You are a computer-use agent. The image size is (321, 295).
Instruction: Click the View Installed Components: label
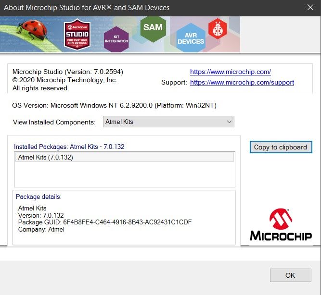pos(54,122)
